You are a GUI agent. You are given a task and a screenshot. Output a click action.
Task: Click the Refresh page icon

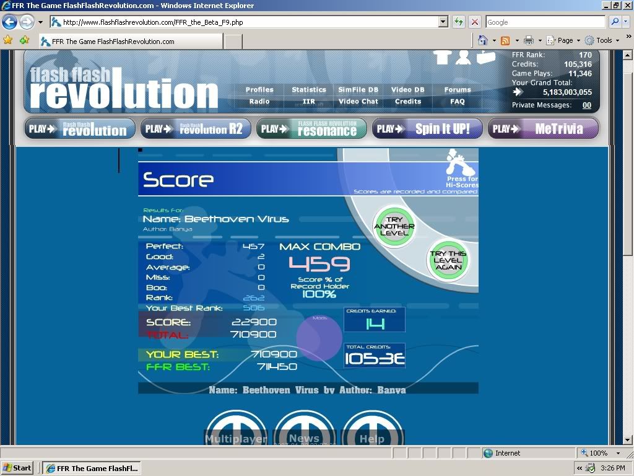[459, 22]
